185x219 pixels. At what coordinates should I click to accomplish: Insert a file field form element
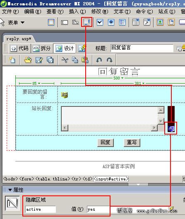171,22
